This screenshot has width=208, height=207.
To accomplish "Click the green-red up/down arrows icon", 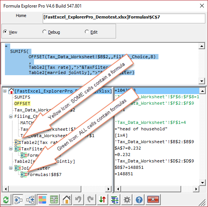I will click(x=102, y=199).
